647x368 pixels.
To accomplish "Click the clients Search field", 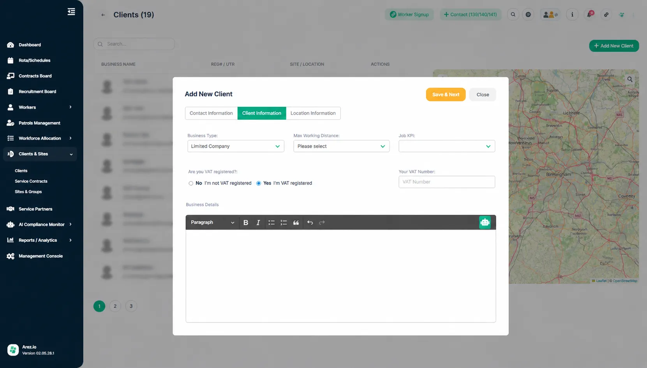I will point(134,44).
